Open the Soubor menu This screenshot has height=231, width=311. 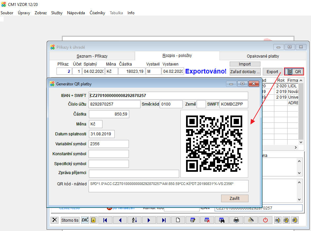pyautogui.click(x=7, y=13)
